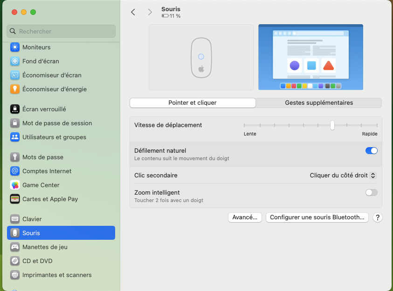Click the Game Center colorful icon

[x=15, y=185]
